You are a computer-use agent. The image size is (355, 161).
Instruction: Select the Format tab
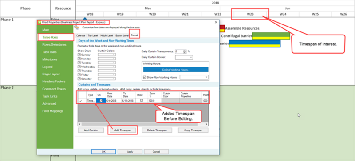(134, 35)
